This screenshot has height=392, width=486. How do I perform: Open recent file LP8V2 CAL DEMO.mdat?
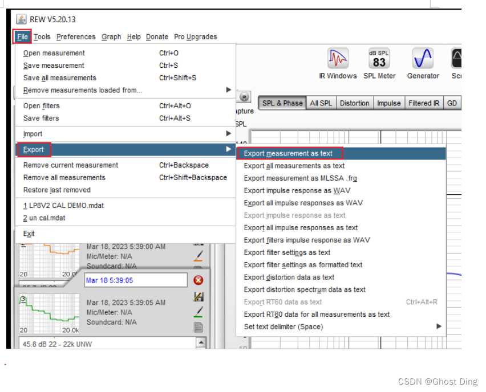[125, 206]
